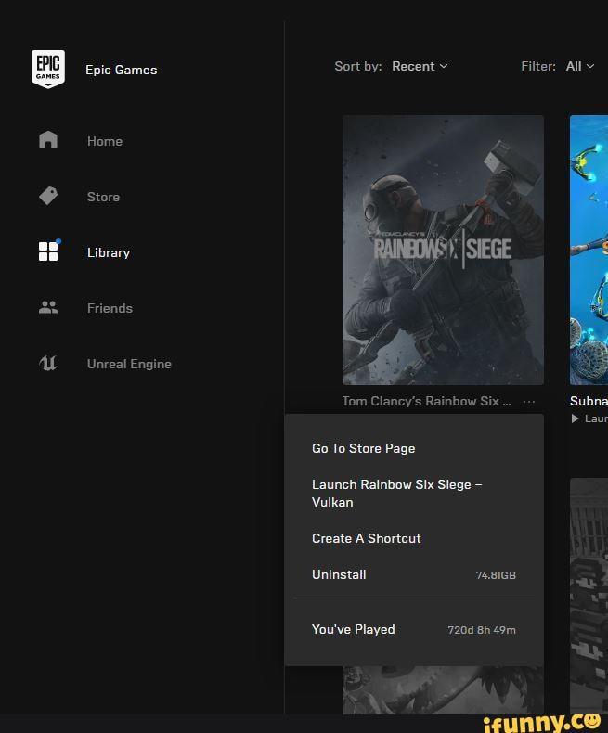The width and height of the screenshot is (608, 733).
Task: Open the Sort by Recent dropdown
Action: click(420, 67)
